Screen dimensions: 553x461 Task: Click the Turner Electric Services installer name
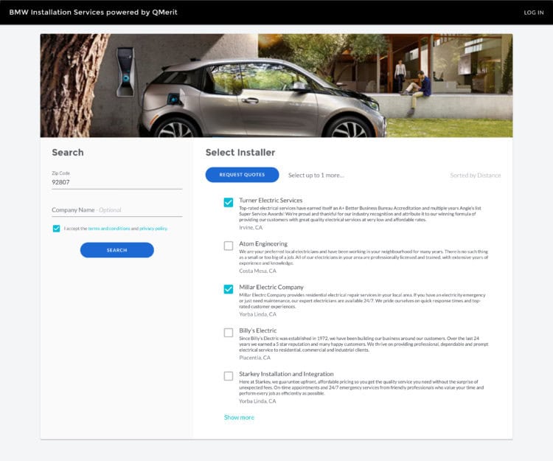(271, 200)
